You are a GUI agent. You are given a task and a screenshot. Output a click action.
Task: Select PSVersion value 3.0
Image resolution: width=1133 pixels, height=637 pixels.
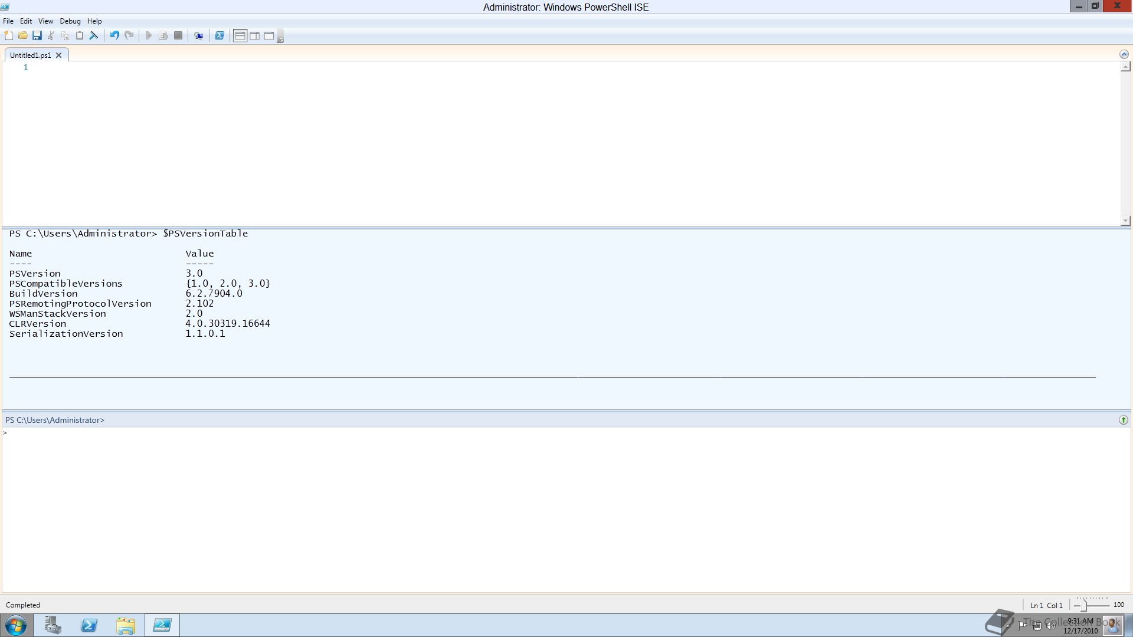[194, 274]
